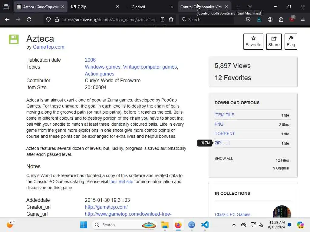This screenshot has width=310, height=232.
Task: Click the Windows taskbar Search box
Action: click(124, 225)
